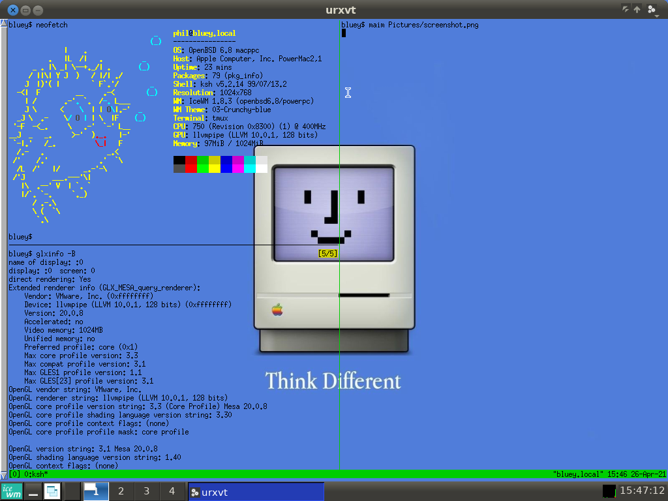
Task: Click the 'Resolution: 1024x768' line
Action: pyautogui.click(x=212, y=93)
